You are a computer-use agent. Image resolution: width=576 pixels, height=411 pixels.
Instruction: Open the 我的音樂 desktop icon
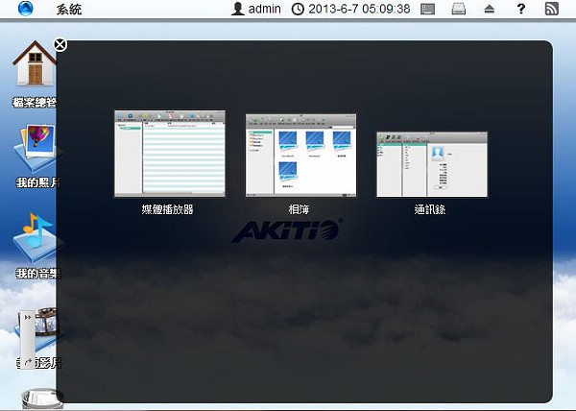point(34,238)
